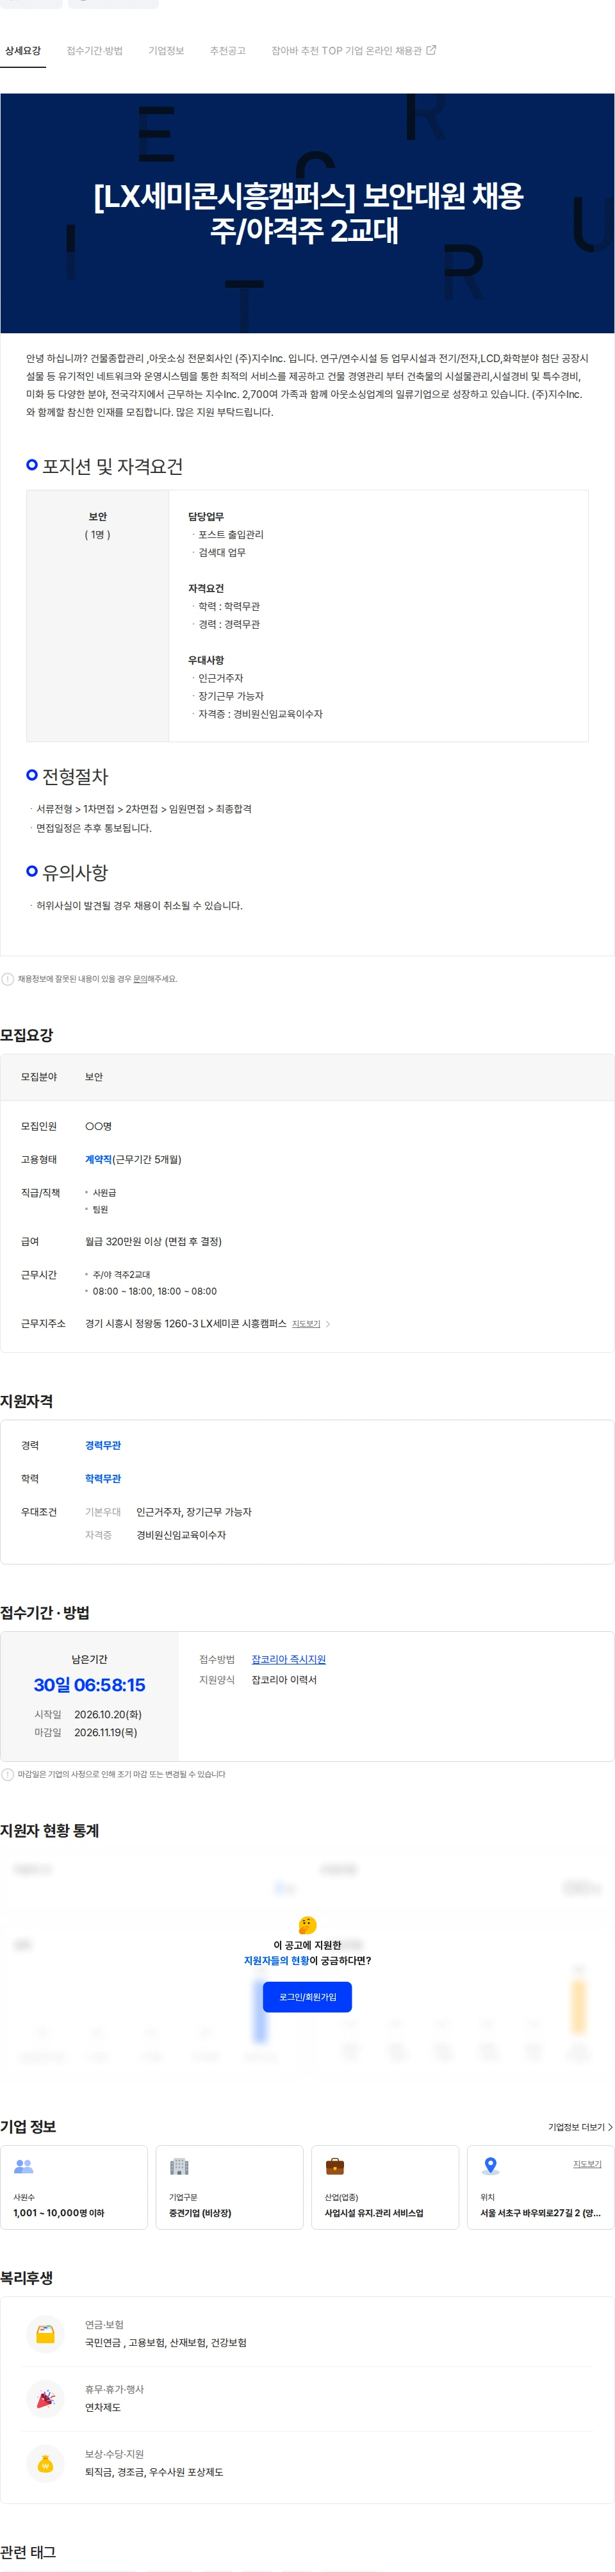Open 지도보기 next to 근무지주소

click(x=306, y=1324)
